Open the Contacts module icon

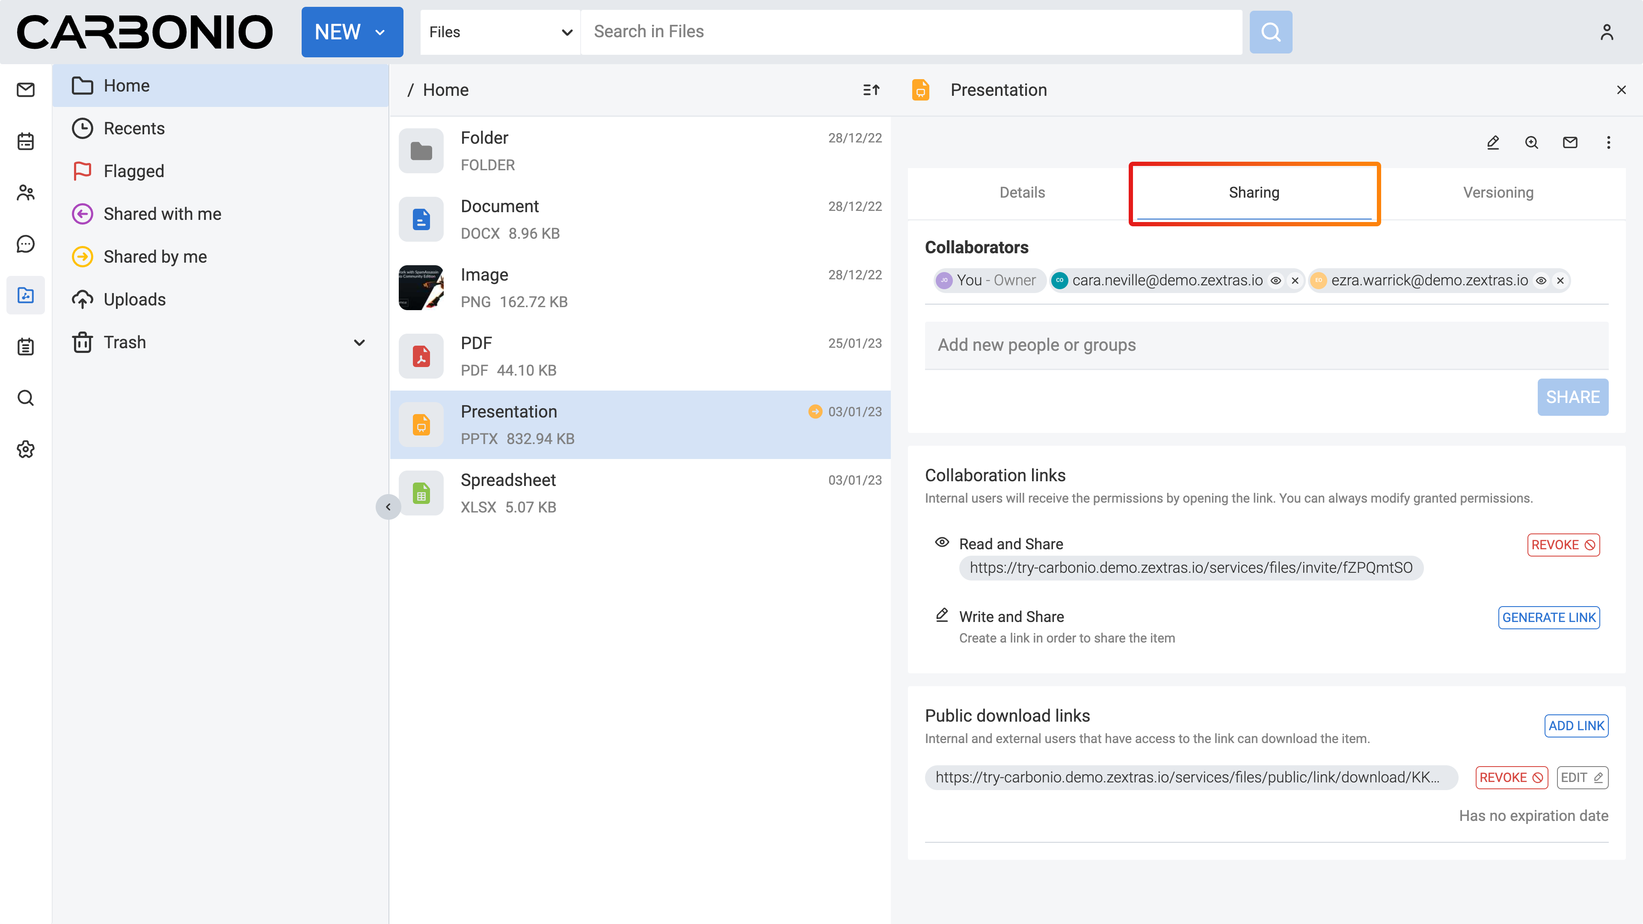click(x=26, y=192)
